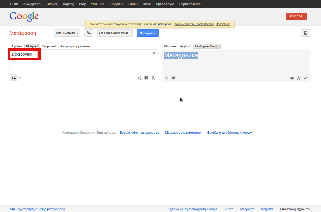Clear the source text with the X

point(154,53)
